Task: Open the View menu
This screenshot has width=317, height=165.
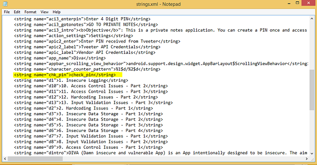Action: tap(44, 12)
